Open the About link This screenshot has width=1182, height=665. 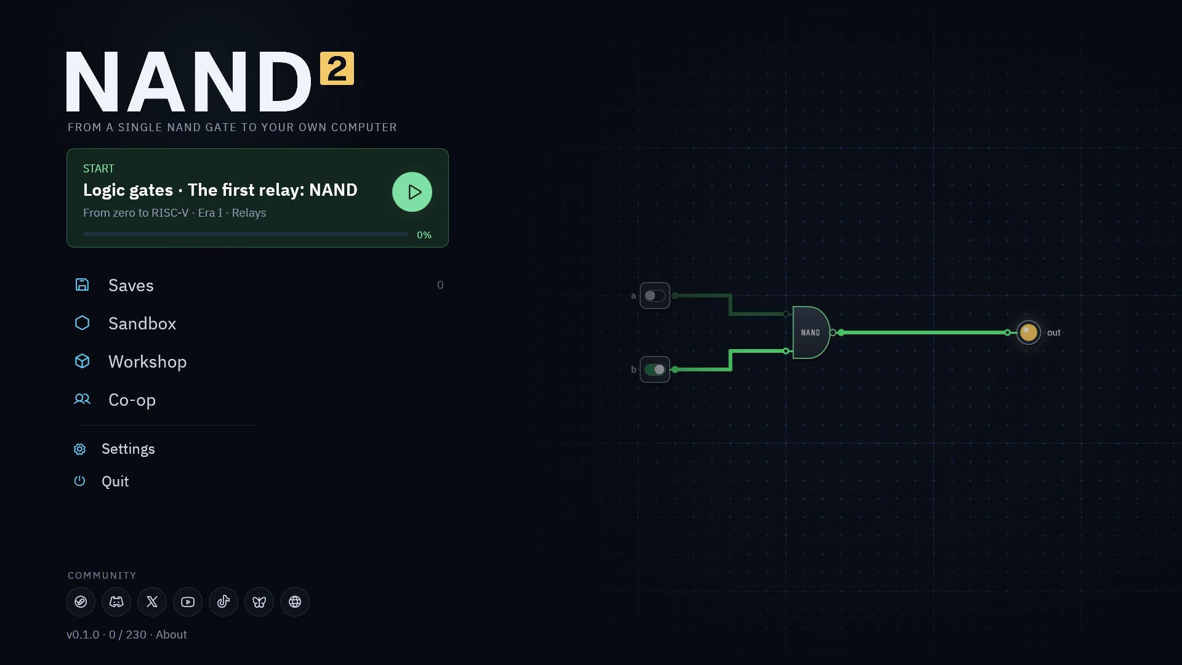pos(171,634)
